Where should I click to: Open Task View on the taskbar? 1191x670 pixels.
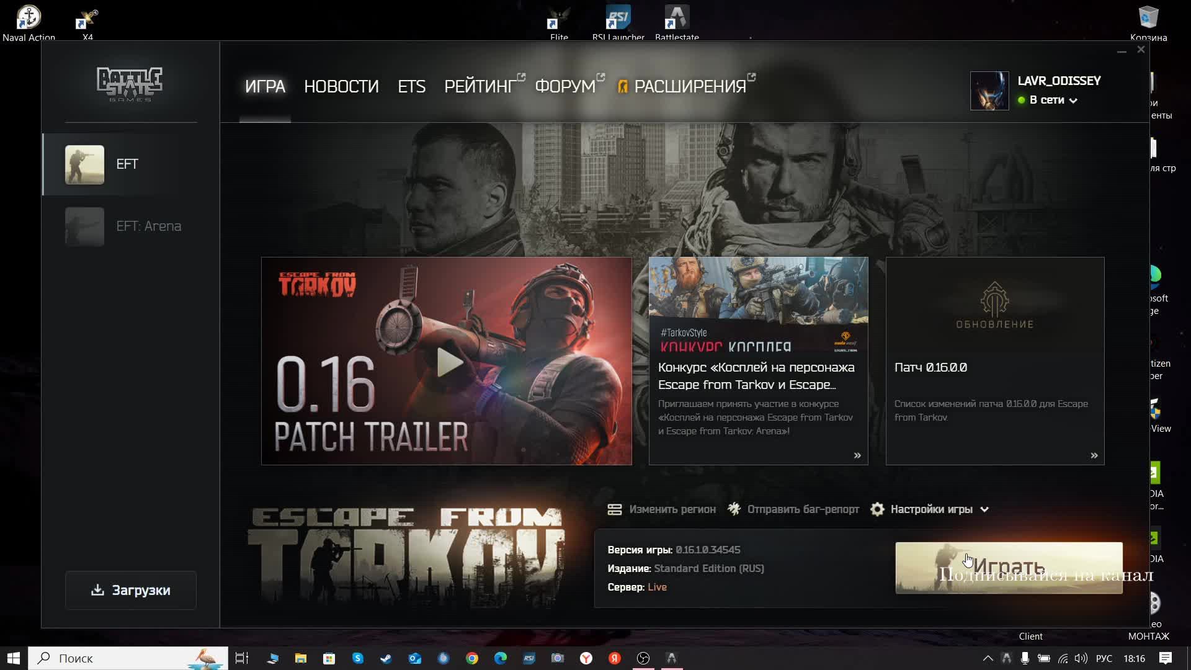[242, 658]
